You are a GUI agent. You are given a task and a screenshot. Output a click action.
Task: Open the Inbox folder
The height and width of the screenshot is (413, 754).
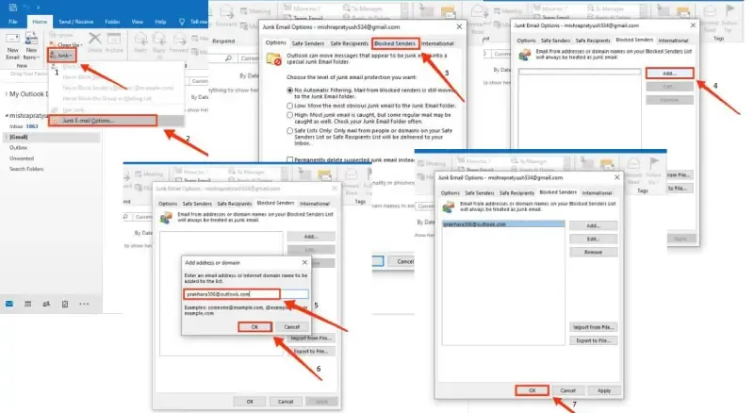(x=16, y=126)
